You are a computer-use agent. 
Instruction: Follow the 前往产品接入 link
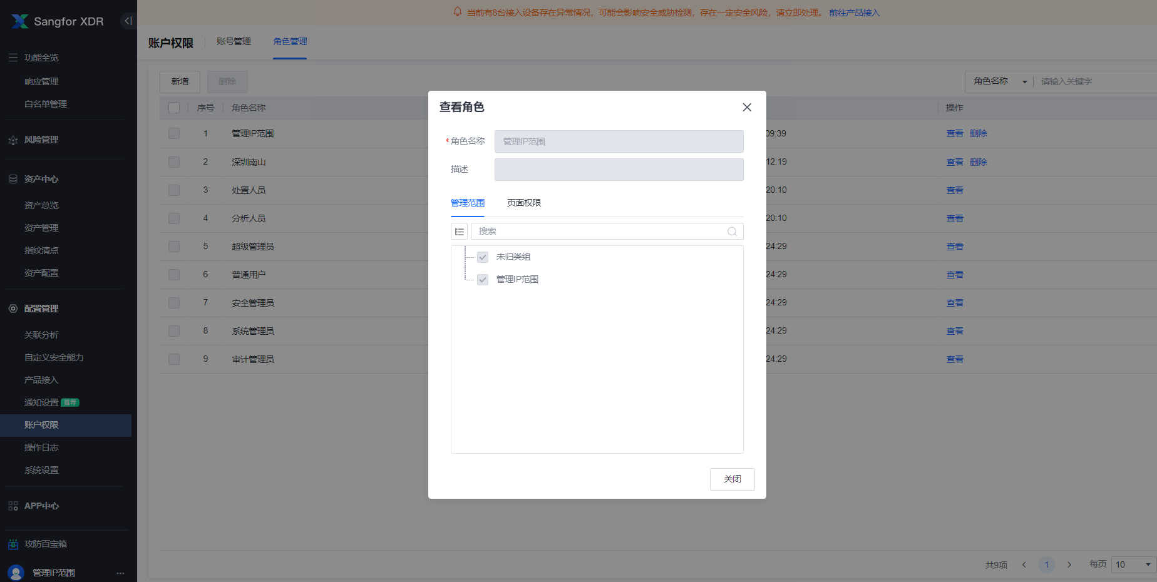click(x=854, y=13)
